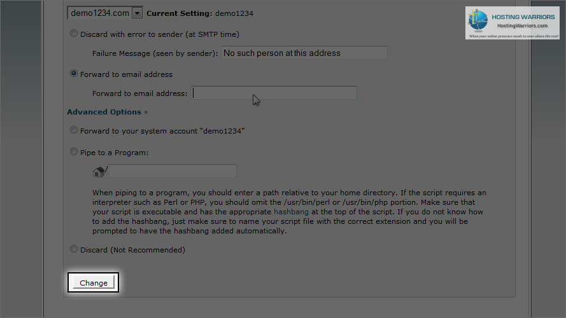Open the hashbang link
Screen dimensions: 566x318
pos(291,212)
